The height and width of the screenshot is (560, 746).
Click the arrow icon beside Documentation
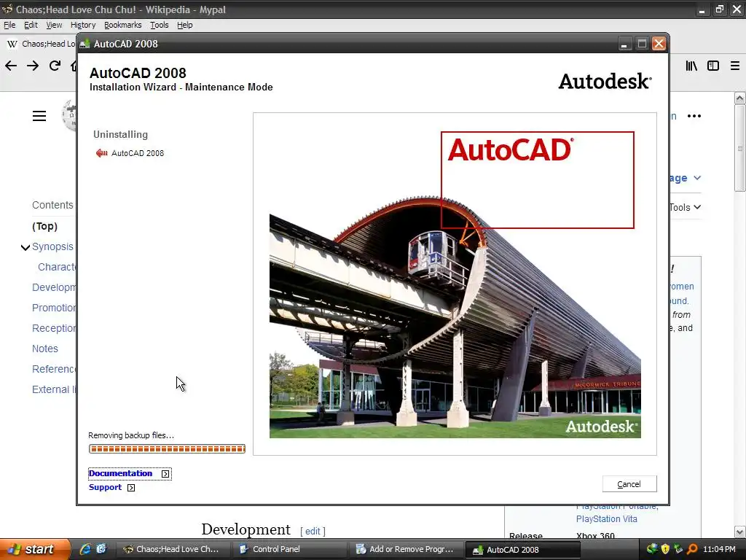coord(165,474)
